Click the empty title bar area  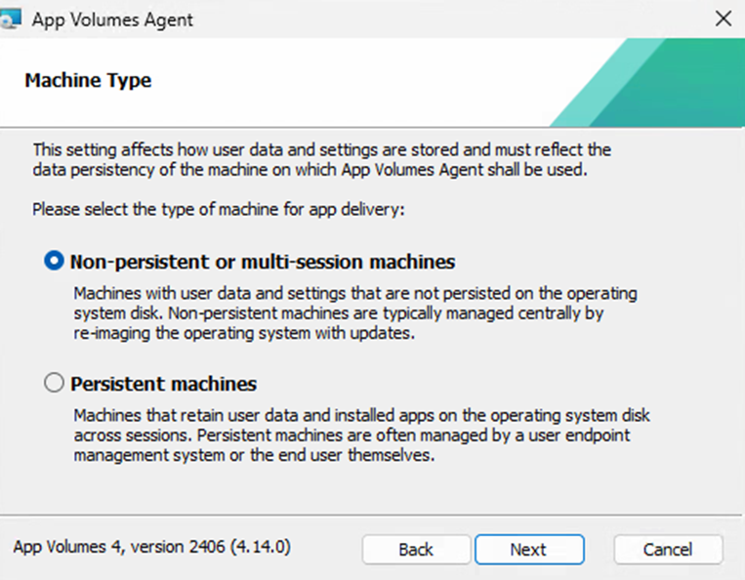pos(439,20)
